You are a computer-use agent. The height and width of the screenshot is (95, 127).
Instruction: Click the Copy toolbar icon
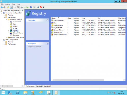[15, 7]
